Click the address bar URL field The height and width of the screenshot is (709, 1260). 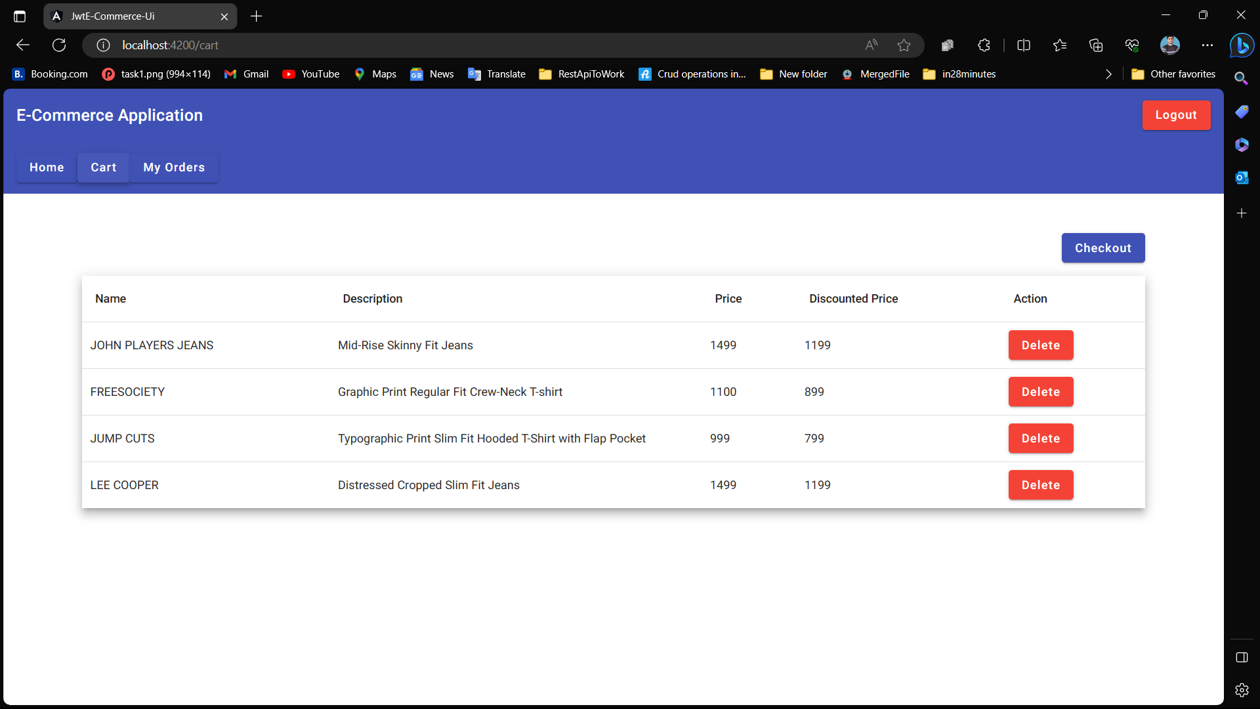(171, 45)
